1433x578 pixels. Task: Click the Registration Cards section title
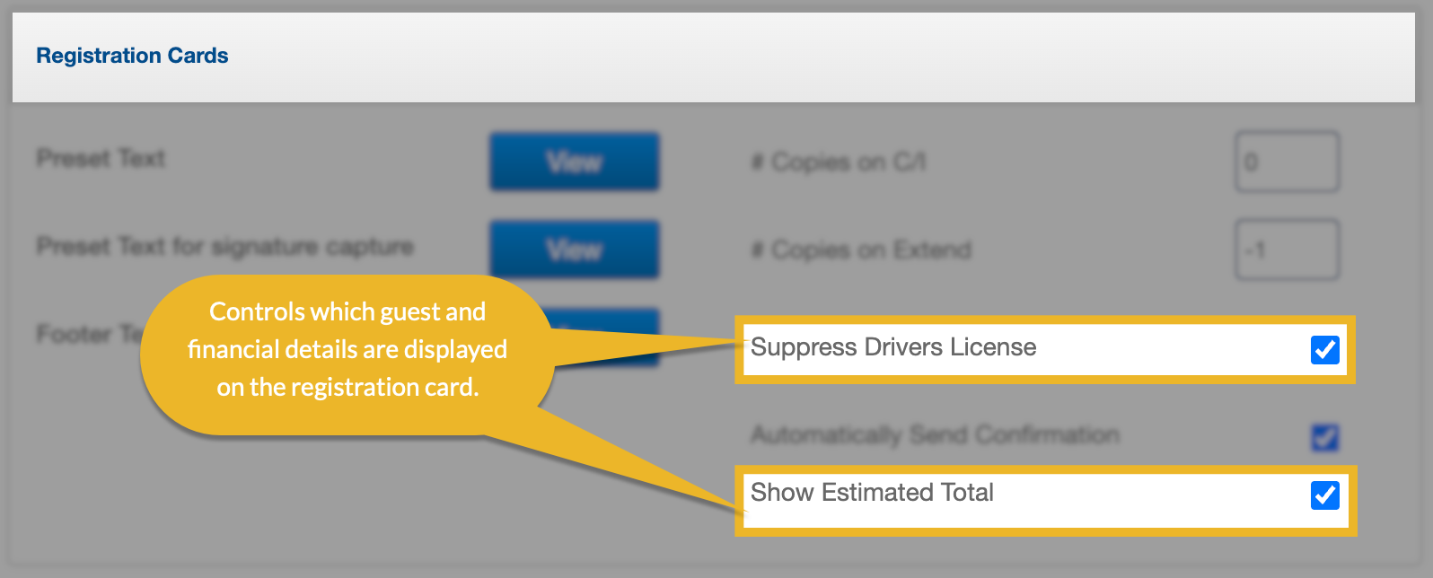tap(132, 56)
